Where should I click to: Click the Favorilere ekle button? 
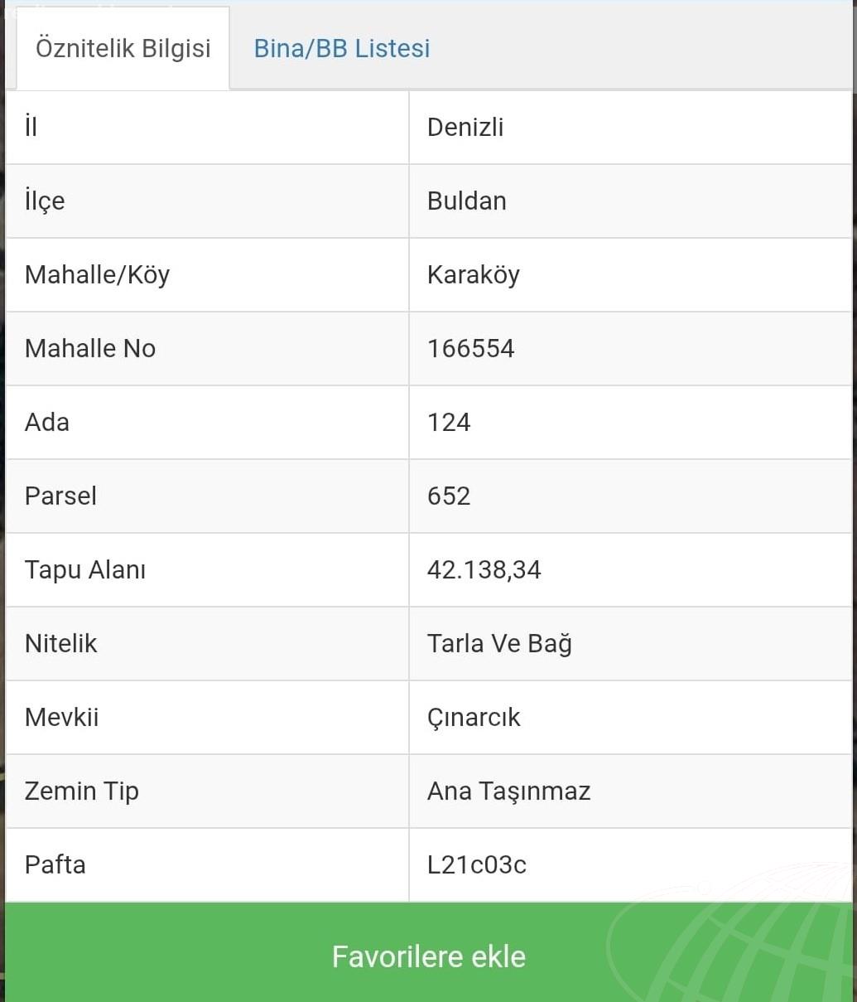tap(429, 956)
